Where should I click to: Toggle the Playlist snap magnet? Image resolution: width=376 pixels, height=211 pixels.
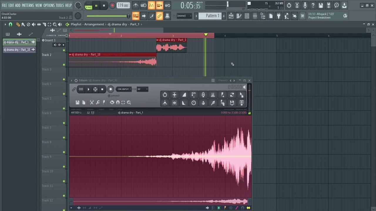tap(11, 25)
